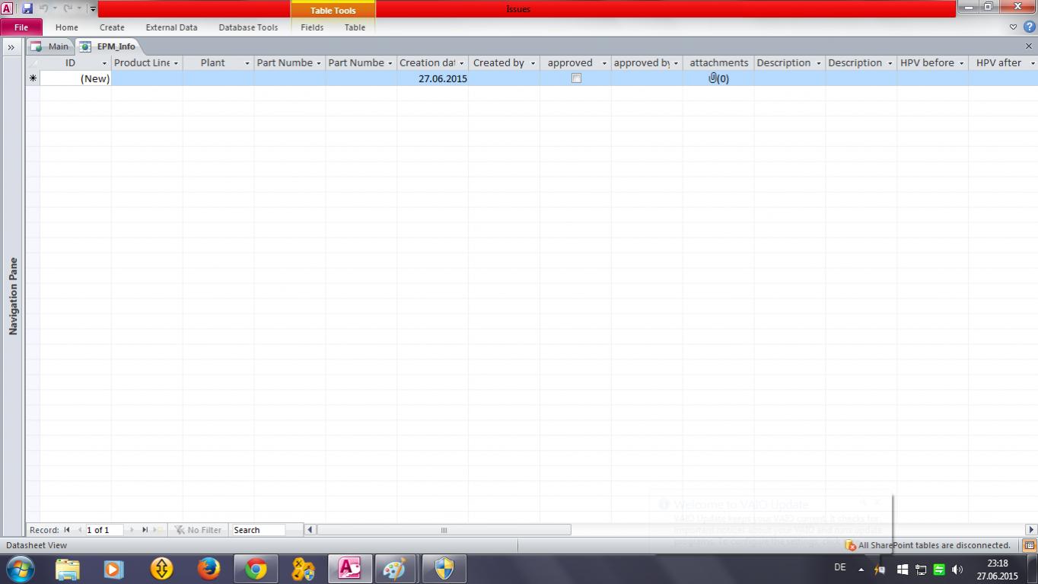Switch to Datasheet View using status bar button
The image size is (1038, 584).
(x=1029, y=545)
